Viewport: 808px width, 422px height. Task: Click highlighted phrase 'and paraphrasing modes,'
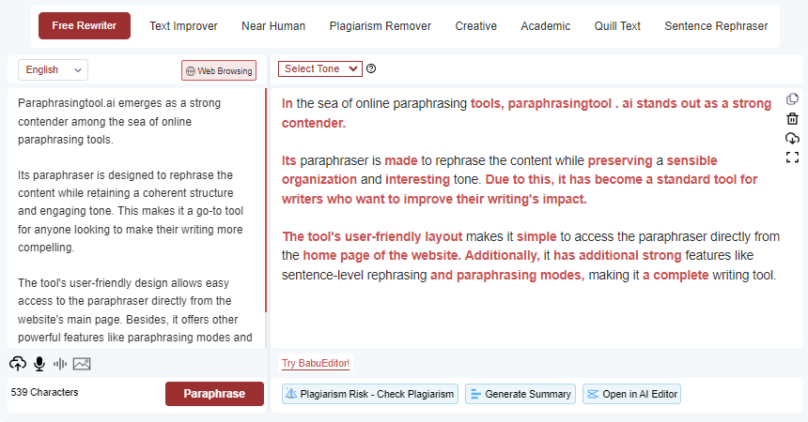pyautogui.click(x=507, y=276)
